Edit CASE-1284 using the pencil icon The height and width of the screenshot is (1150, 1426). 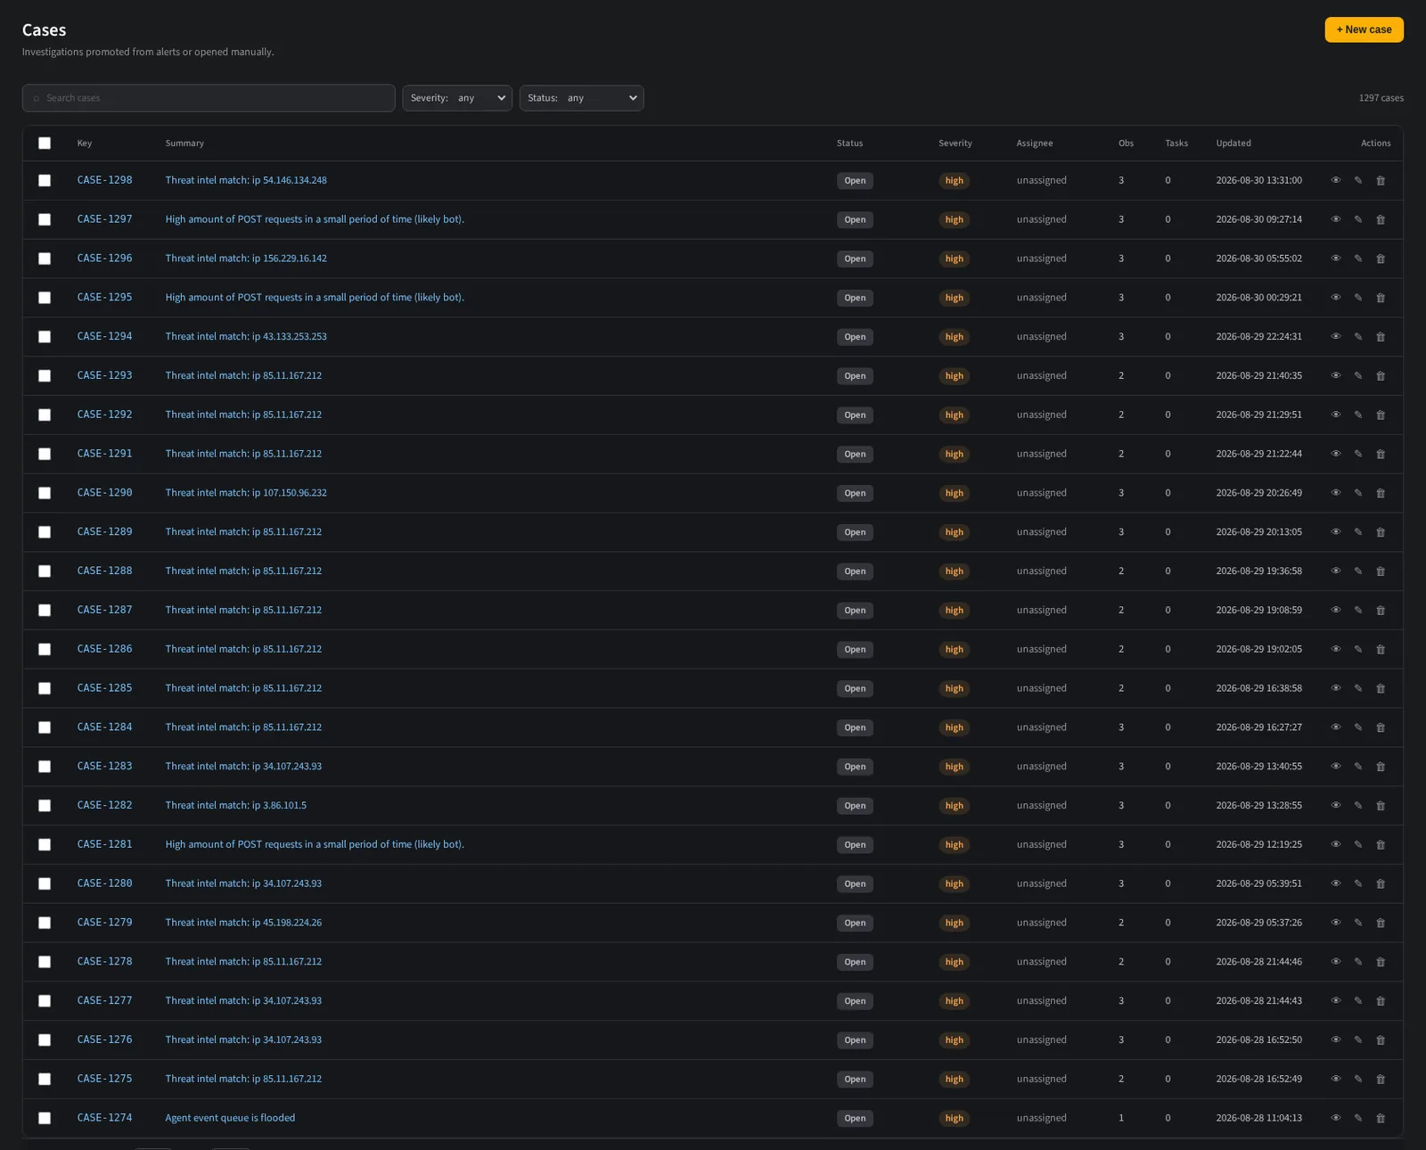[1358, 727]
